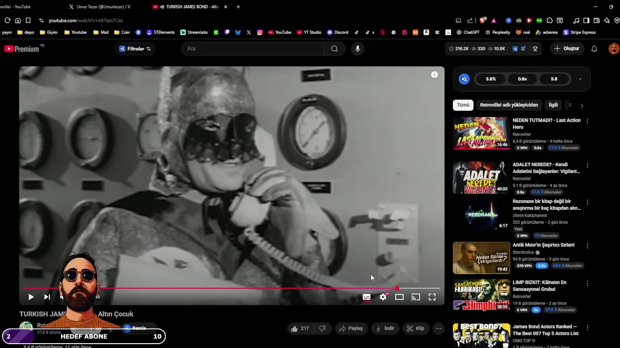Image resolution: width=620 pixels, height=348 pixels.
Task: Open the Streamlabs bookmark
Action: 194,32
